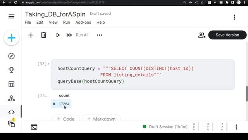Click row index 0 in output table
Image resolution: width=248 pixels, height=140 pixels.
click(x=54, y=104)
